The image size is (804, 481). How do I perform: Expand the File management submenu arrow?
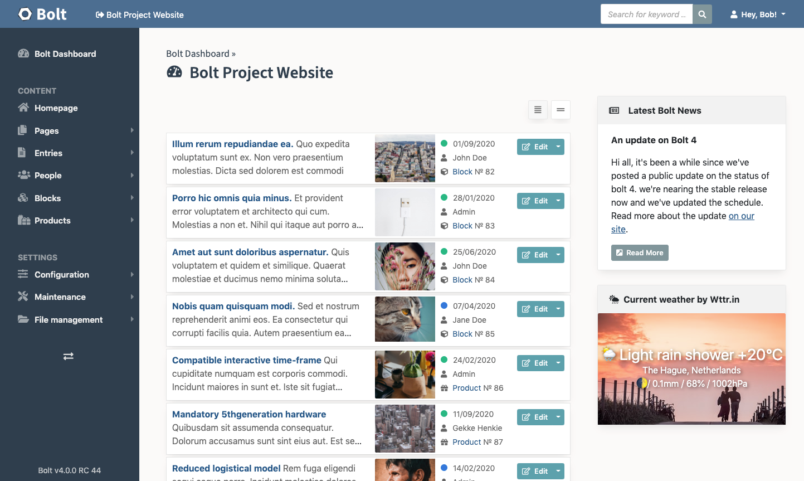pos(132,319)
